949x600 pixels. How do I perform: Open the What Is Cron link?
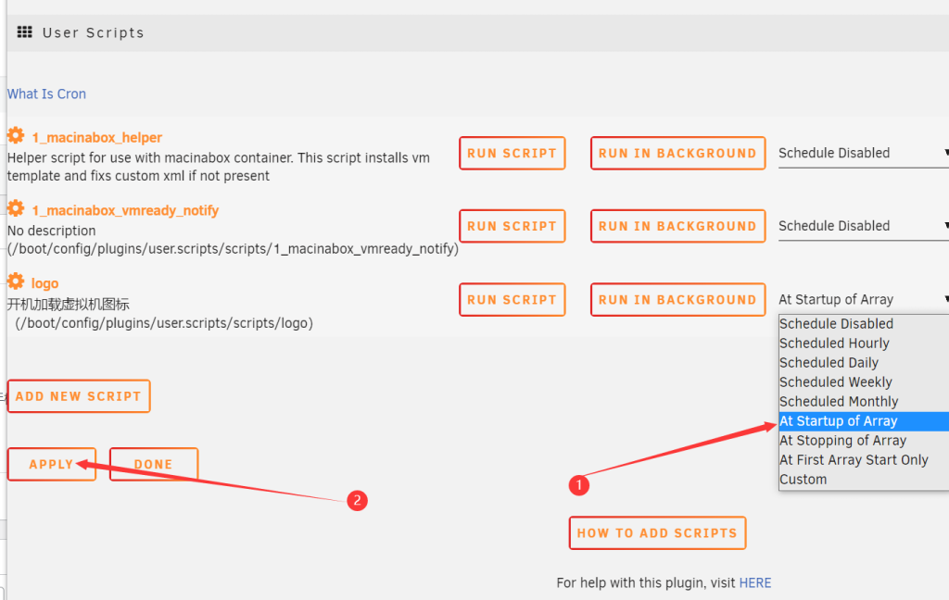[46, 94]
